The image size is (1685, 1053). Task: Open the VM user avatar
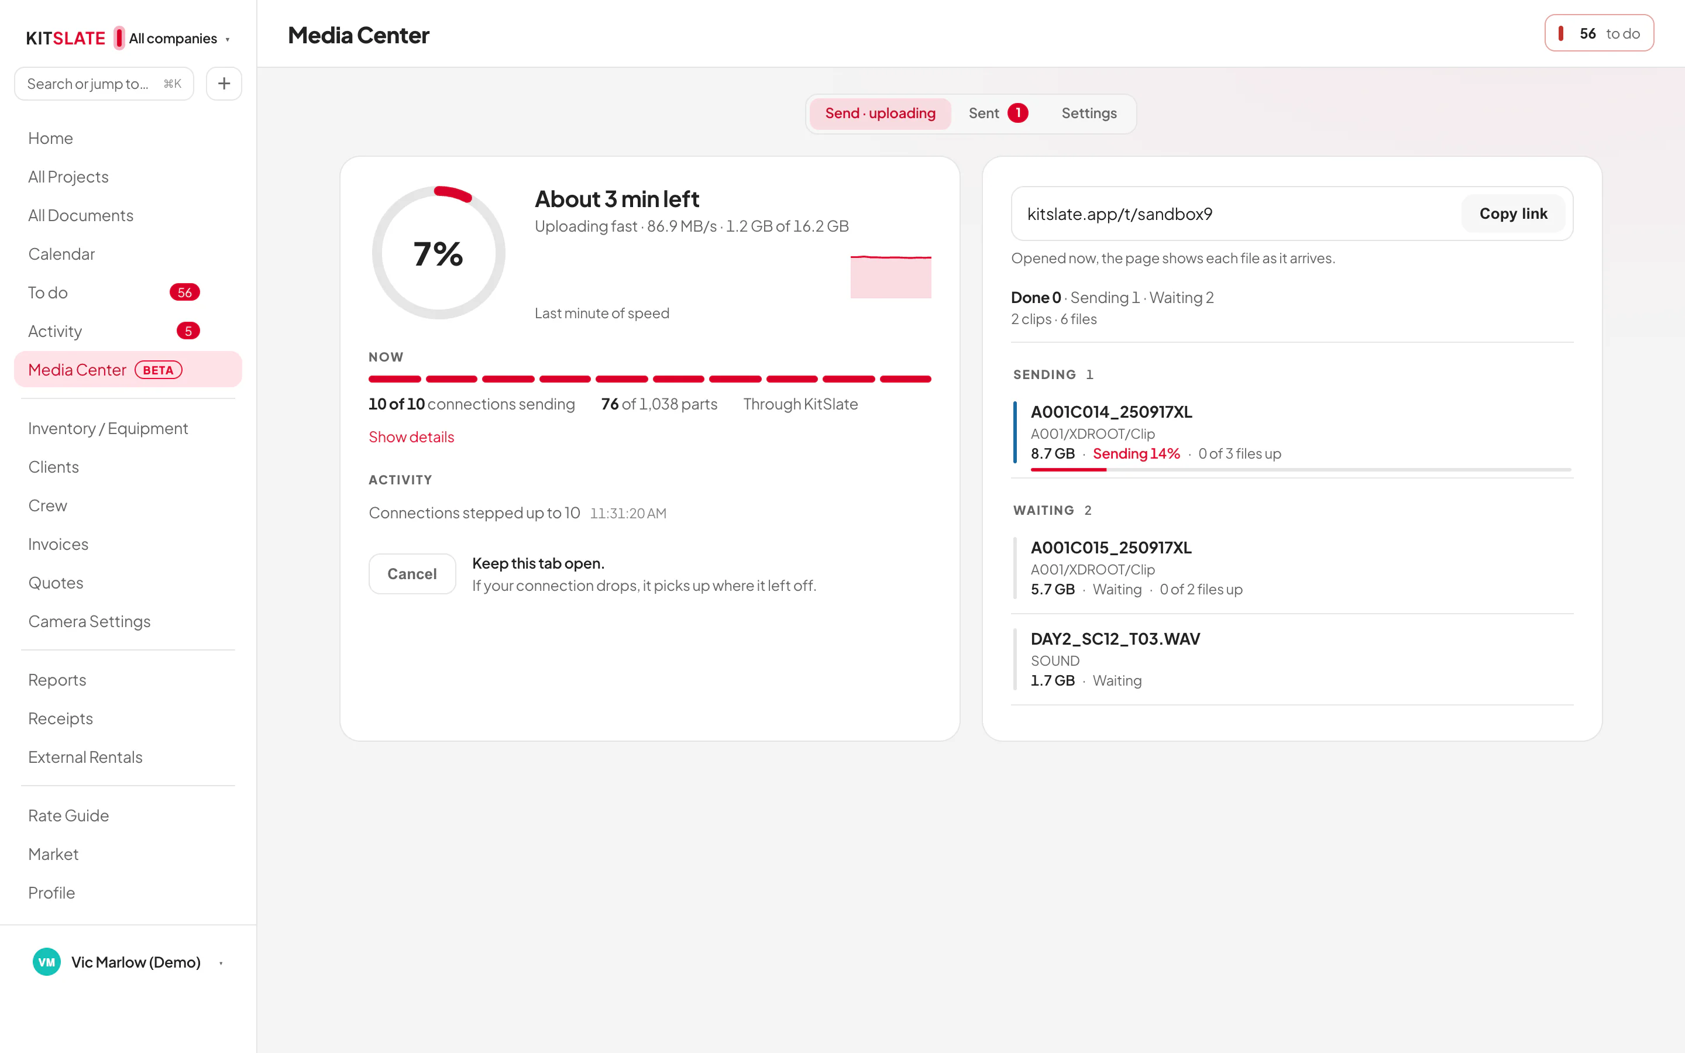click(x=47, y=962)
